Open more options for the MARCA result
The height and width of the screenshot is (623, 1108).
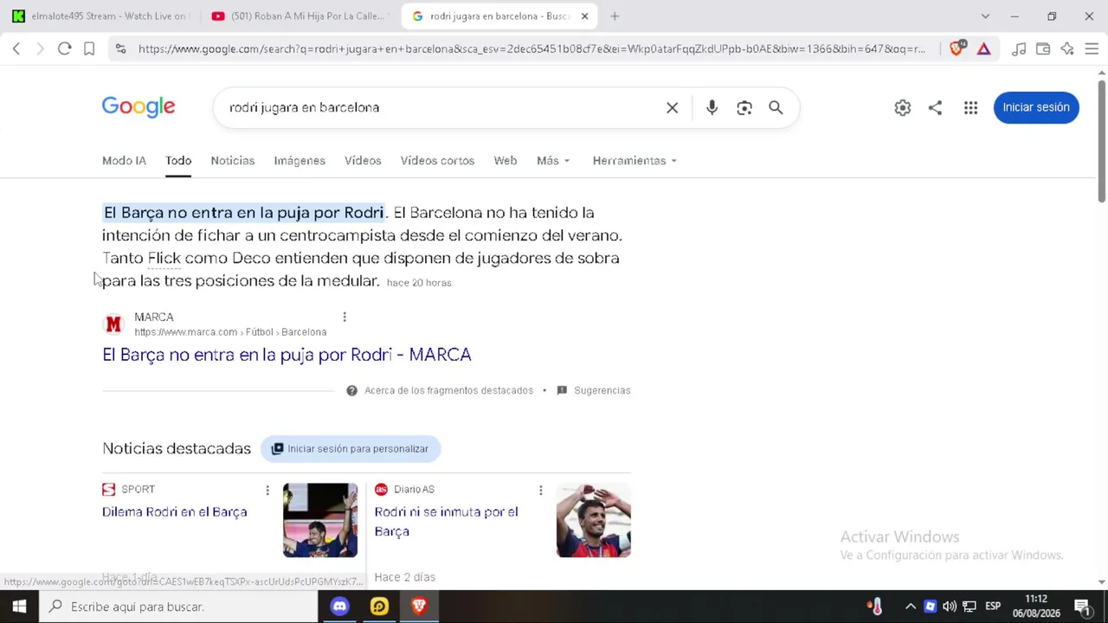coord(345,317)
